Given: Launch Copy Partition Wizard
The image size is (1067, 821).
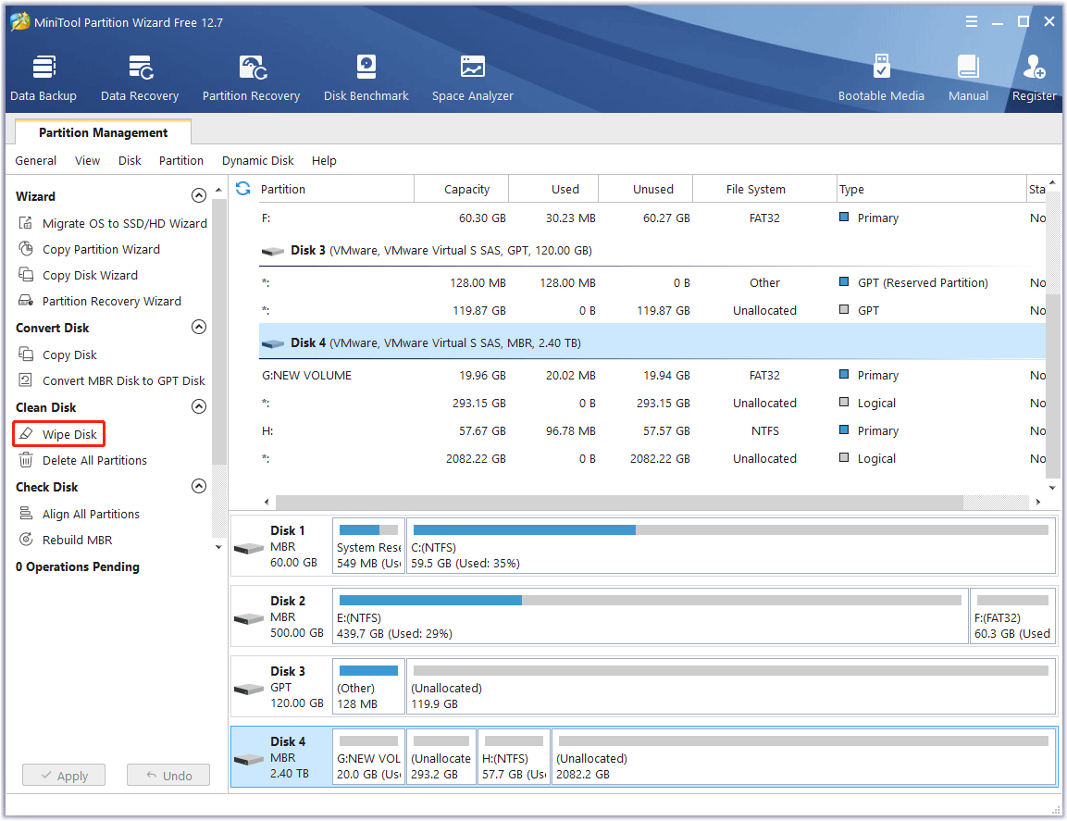Looking at the screenshot, I should (89, 249).
